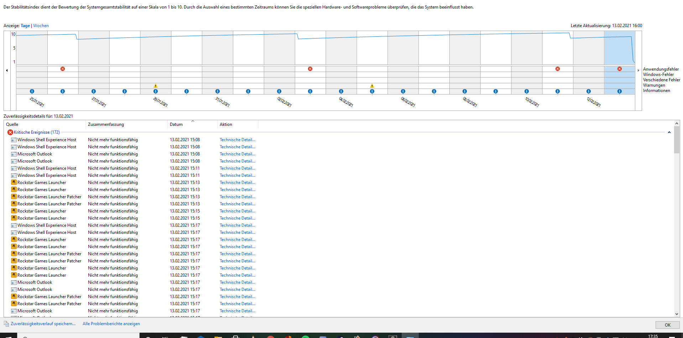Click the application failure icon on 13.02.2021
Screen dimensions: 683x338
click(x=620, y=69)
